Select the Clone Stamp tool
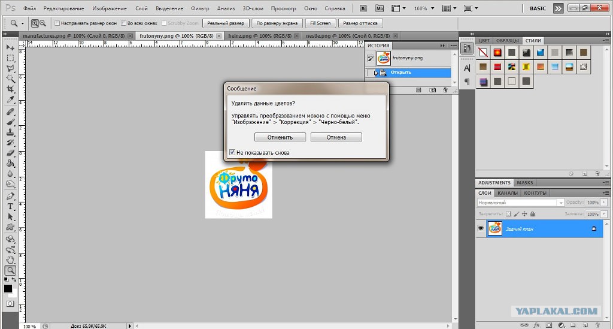This screenshot has height=329, width=613. point(10,132)
